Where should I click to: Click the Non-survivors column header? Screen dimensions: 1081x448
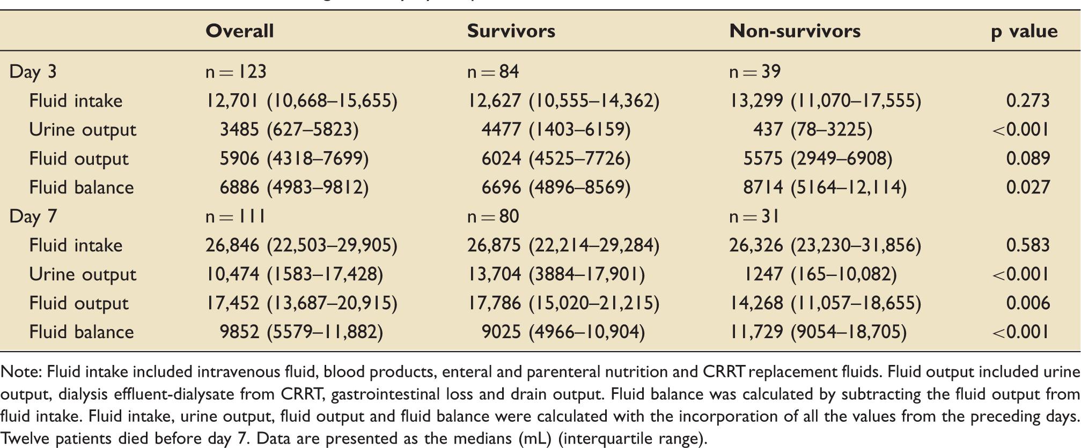pyautogui.click(x=795, y=31)
